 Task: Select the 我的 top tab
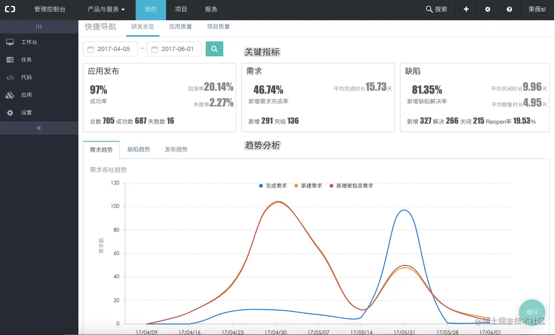click(x=151, y=9)
